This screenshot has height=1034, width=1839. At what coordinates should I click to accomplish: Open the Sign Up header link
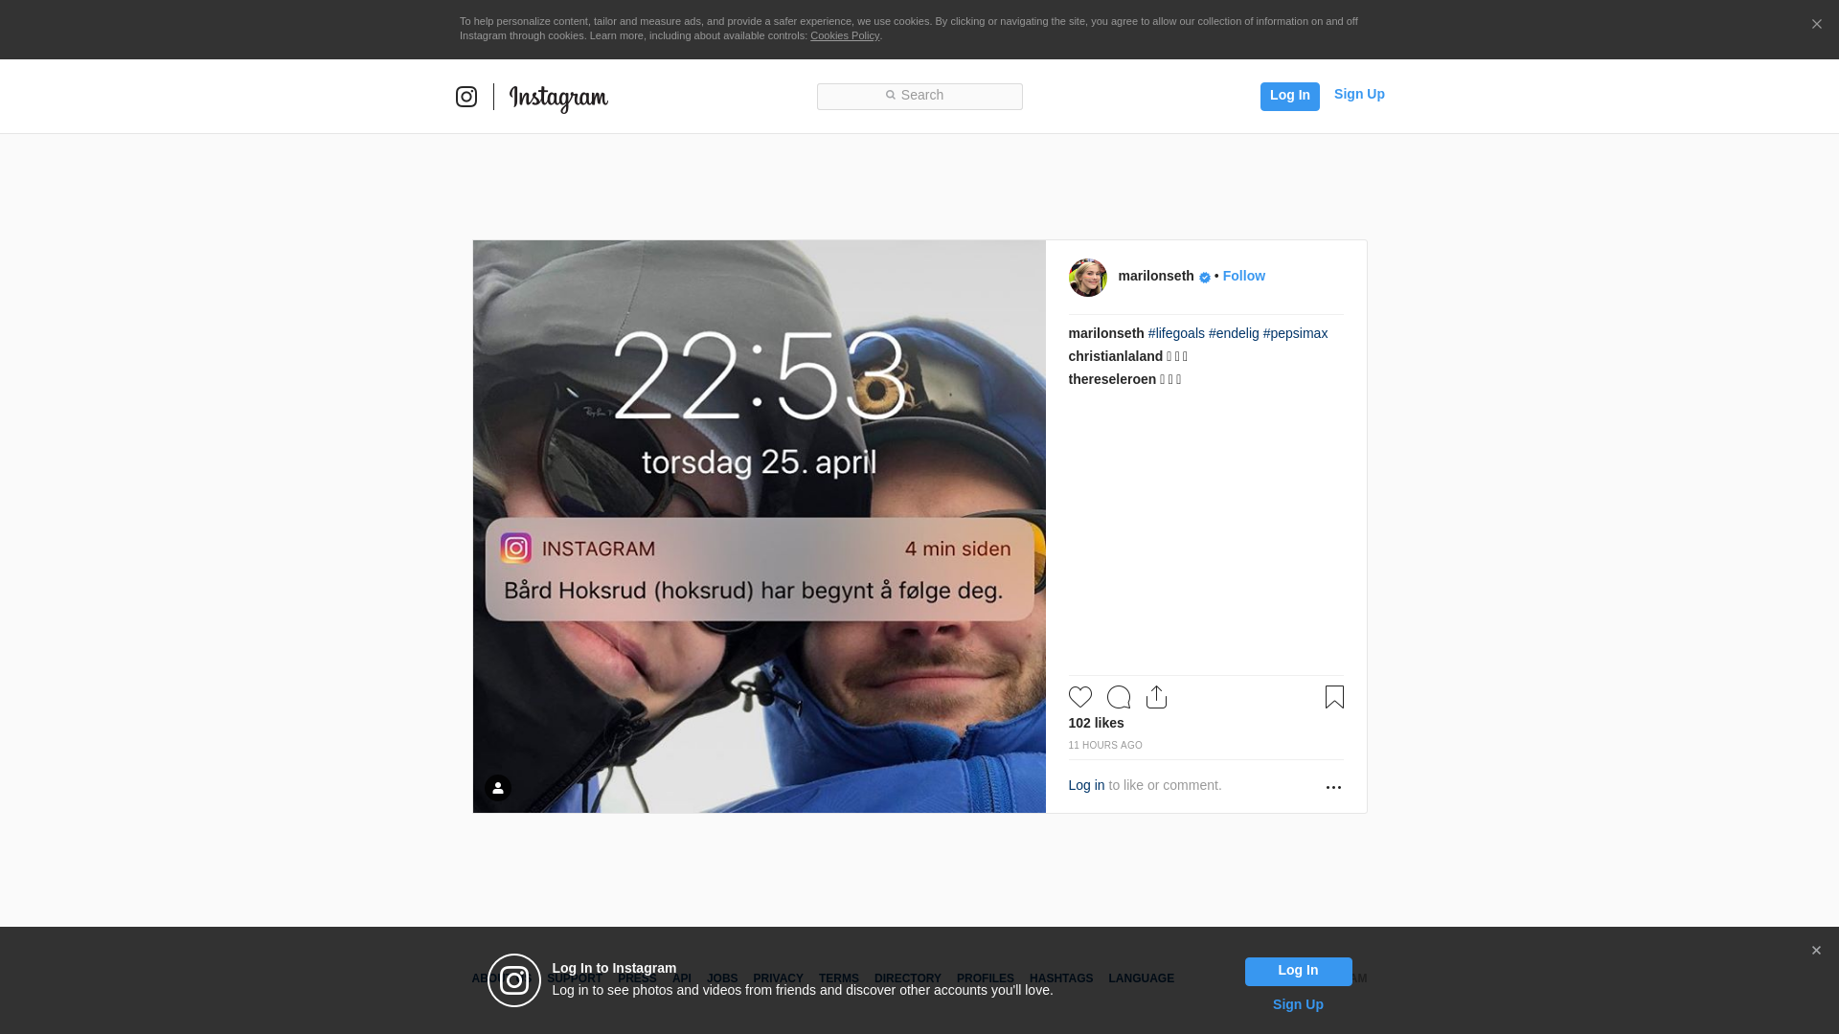(x=1358, y=94)
